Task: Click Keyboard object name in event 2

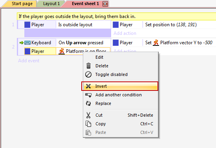Action: (x=41, y=43)
